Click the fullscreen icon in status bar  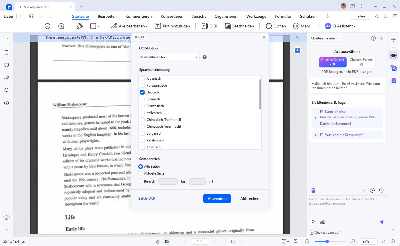click(x=383, y=241)
